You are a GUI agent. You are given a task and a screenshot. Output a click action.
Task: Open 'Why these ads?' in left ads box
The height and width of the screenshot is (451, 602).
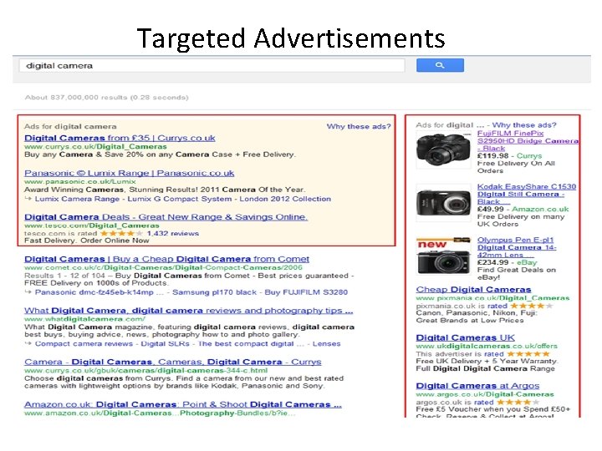pyautogui.click(x=359, y=127)
